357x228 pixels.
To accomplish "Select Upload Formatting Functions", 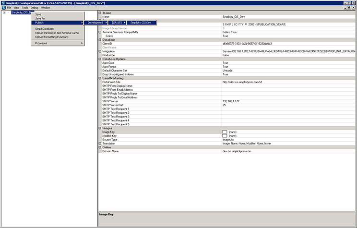I will click(58, 37).
